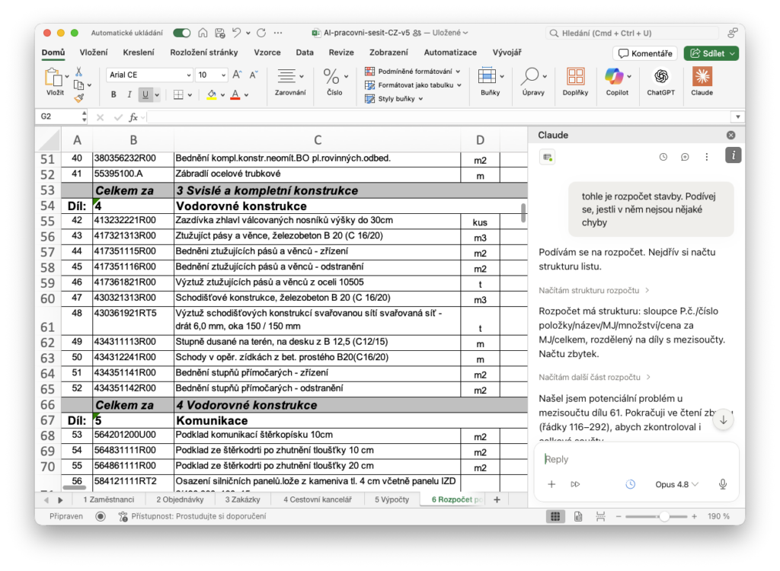Click the Reply message input field
Image resolution: width=780 pixels, height=571 pixels.
[636, 459]
